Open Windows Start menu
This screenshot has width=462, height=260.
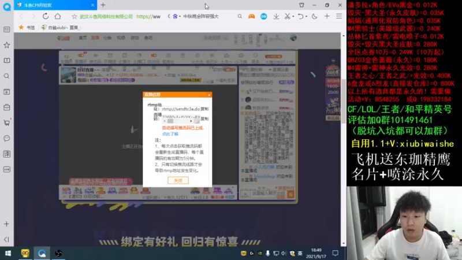[x=8, y=253]
